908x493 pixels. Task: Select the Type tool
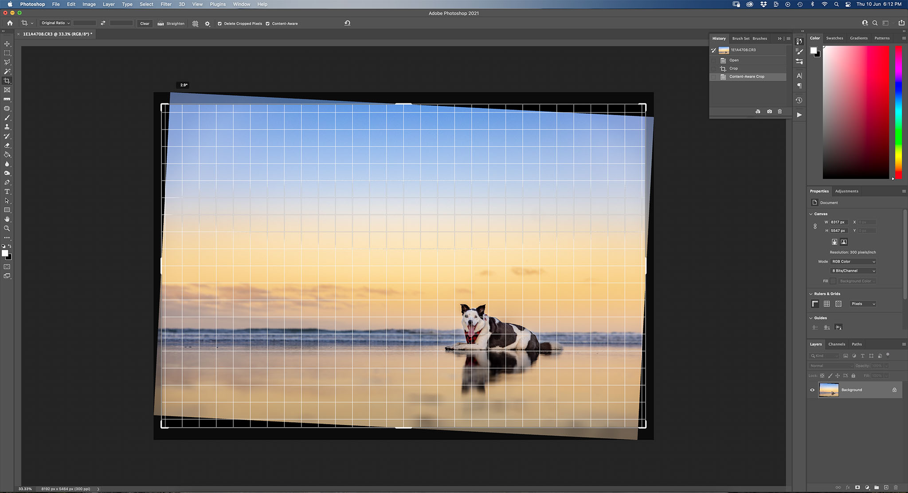point(7,192)
